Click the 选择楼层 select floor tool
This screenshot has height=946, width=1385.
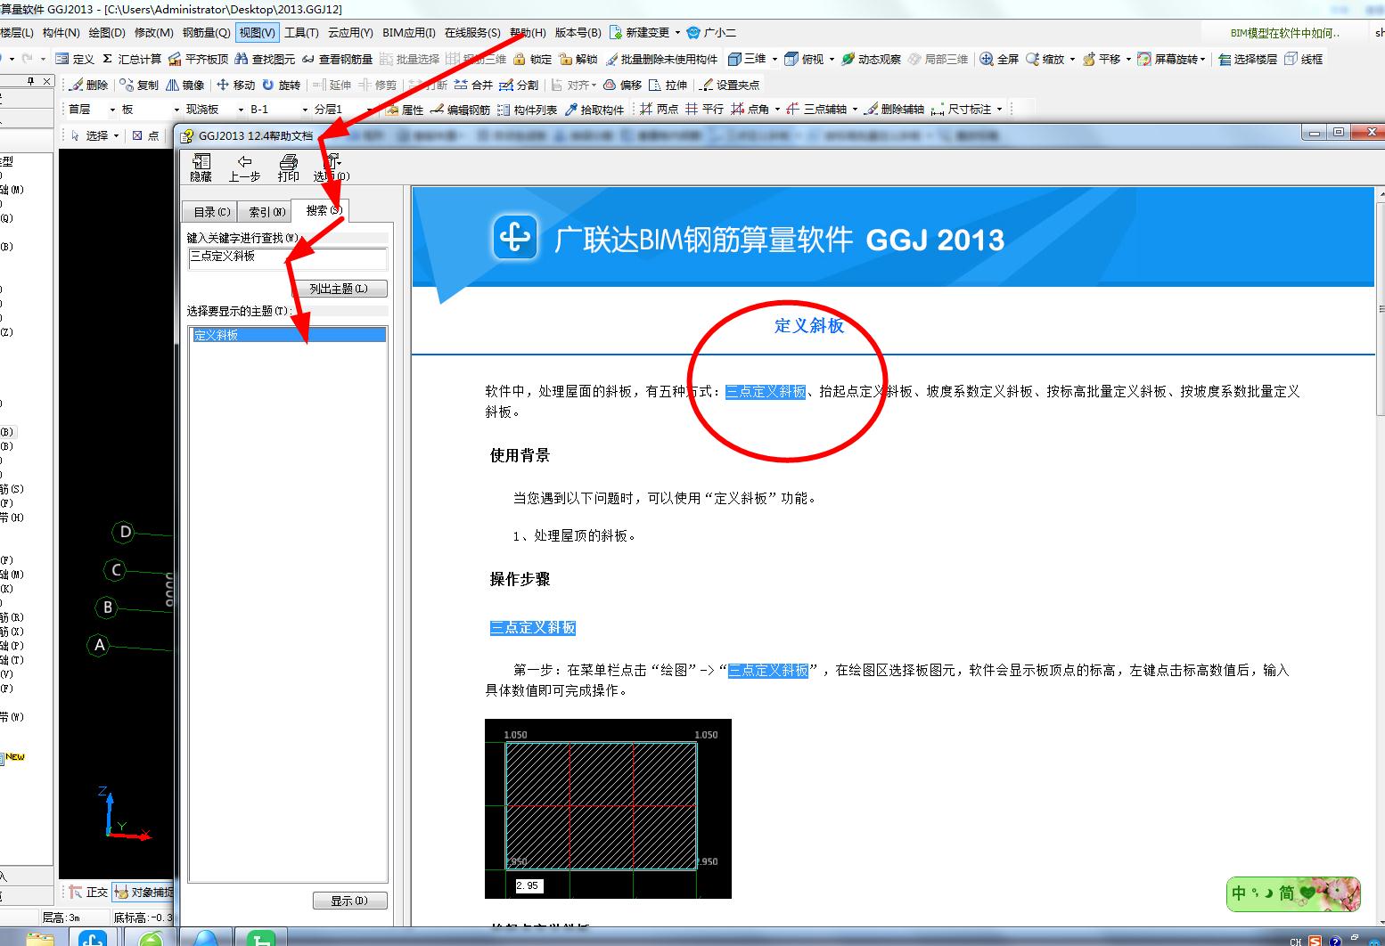click(1248, 59)
